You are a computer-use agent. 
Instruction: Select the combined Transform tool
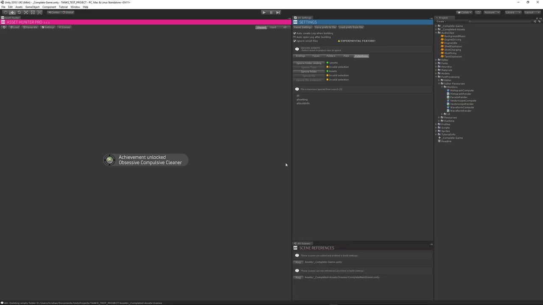(x=39, y=12)
